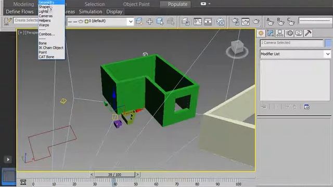Click the globe icon in render shortcuts

tap(221, 21)
